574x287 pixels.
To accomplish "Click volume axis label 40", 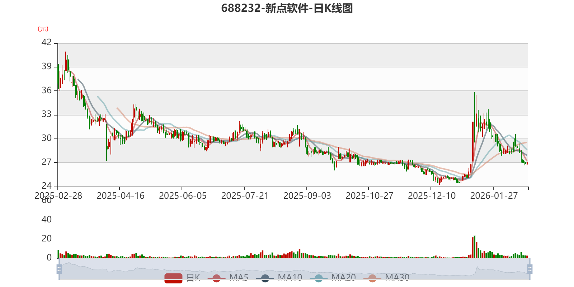I will pos(47,220).
